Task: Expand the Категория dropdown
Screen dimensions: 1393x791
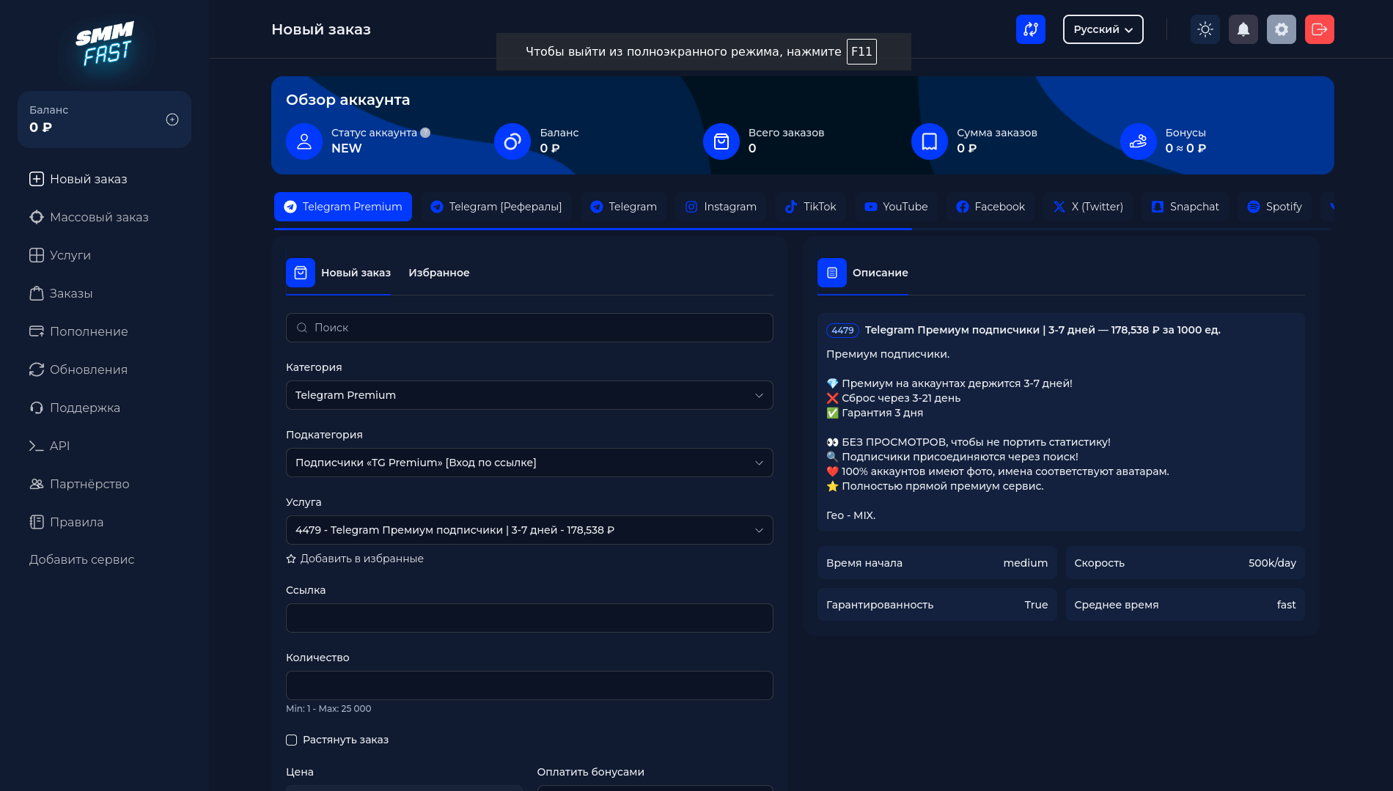Action: tap(529, 395)
